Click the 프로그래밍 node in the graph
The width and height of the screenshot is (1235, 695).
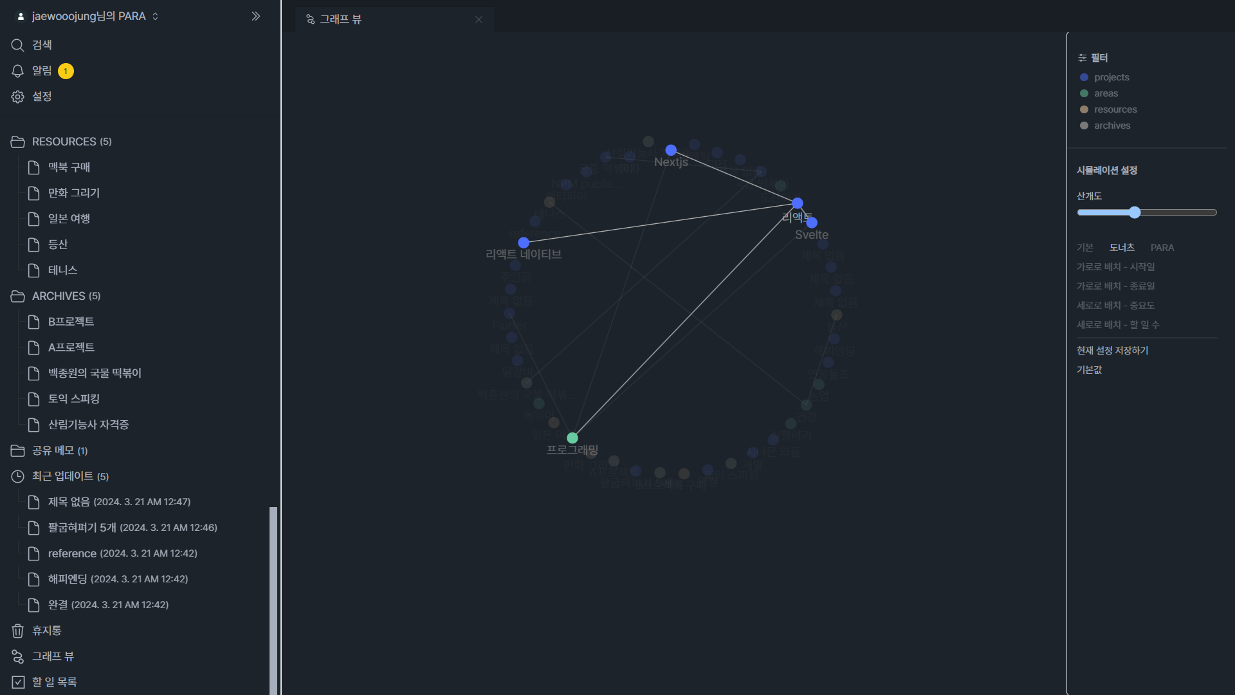(x=572, y=438)
